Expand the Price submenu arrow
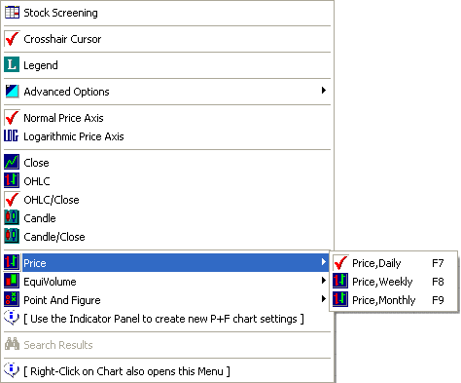This screenshot has width=461, height=383. [323, 262]
